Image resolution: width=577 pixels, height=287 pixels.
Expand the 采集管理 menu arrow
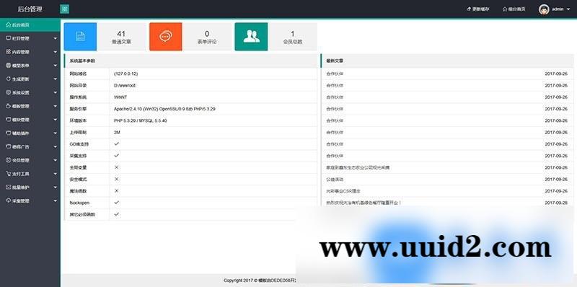coord(56,201)
